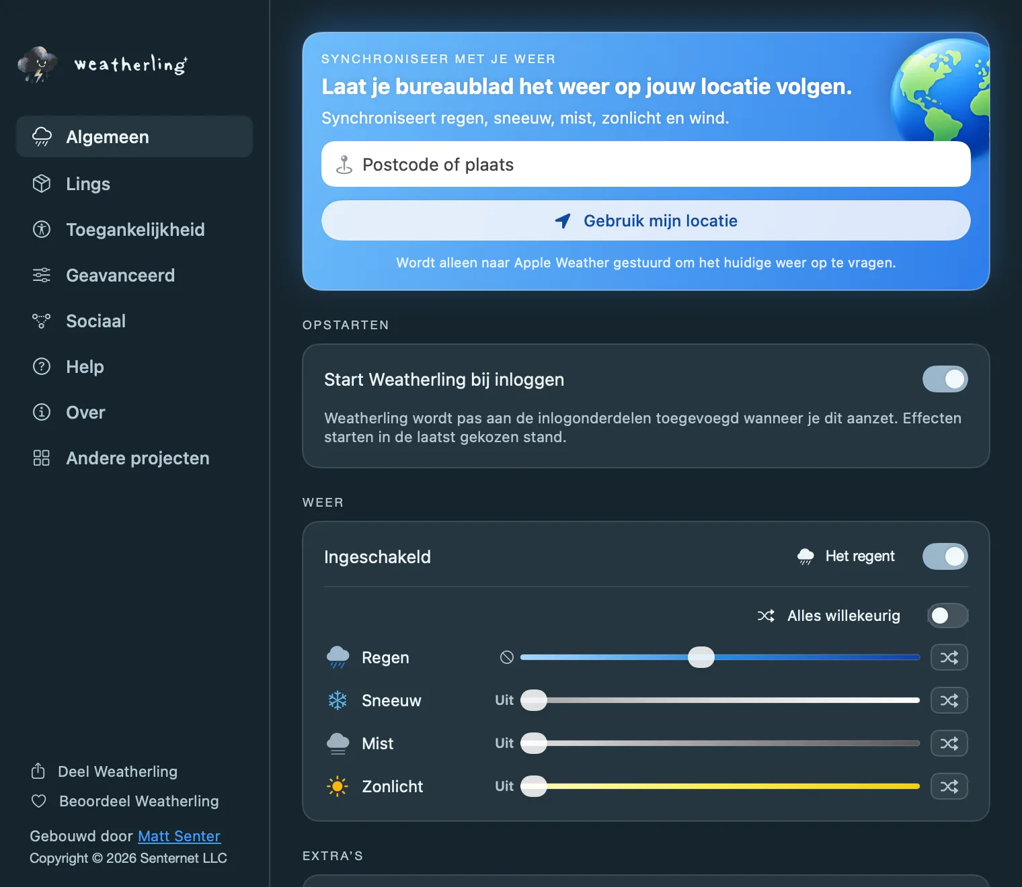Click the Andere projecten grid icon
The image size is (1022, 887).
coord(42,458)
